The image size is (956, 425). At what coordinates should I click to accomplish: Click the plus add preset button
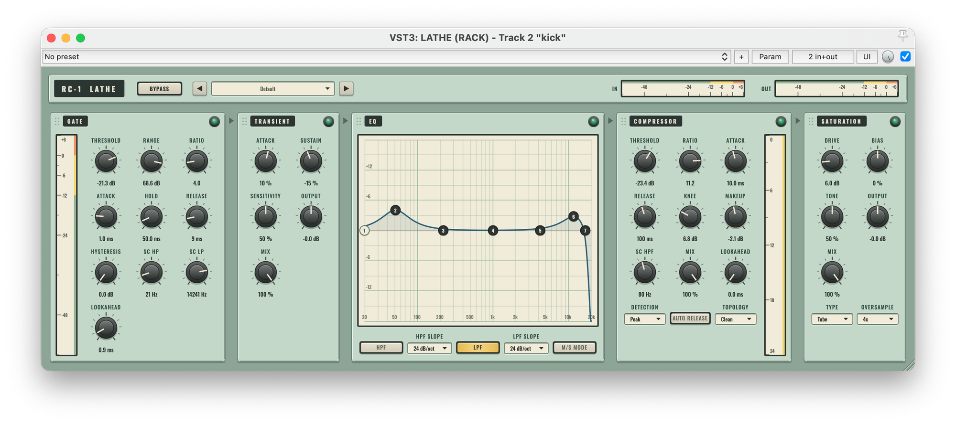(x=741, y=57)
